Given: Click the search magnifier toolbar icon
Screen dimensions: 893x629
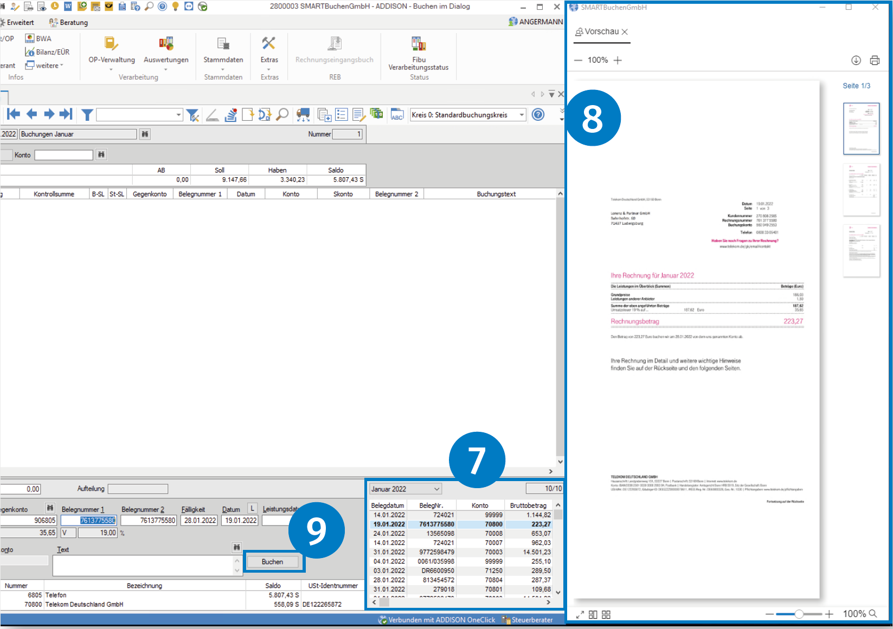Looking at the screenshot, I should (x=282, y=114).
